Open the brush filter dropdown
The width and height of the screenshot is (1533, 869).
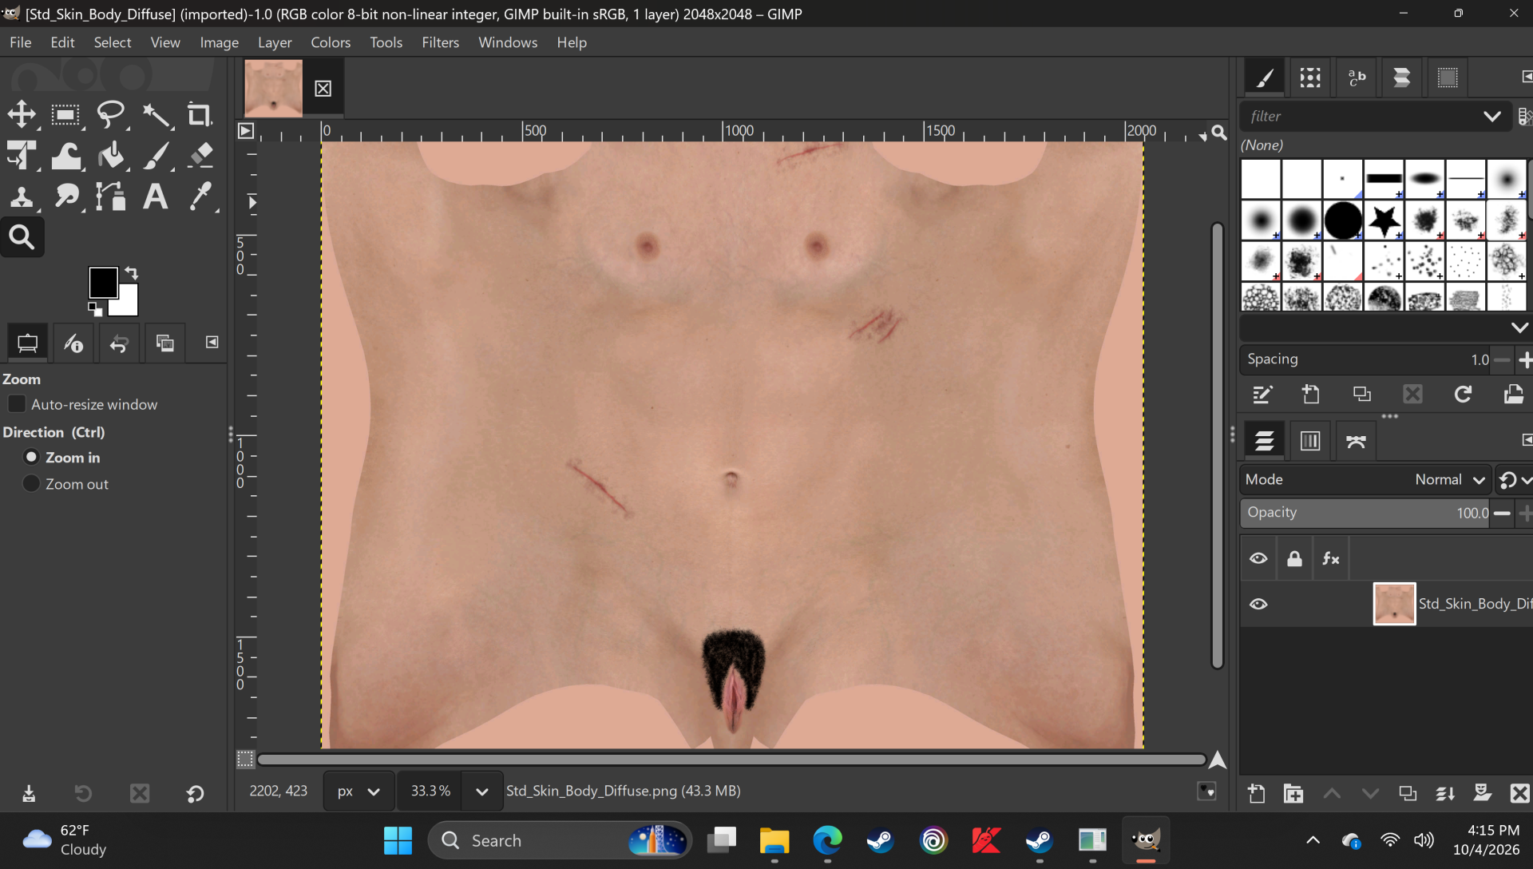pos(1491,116)
